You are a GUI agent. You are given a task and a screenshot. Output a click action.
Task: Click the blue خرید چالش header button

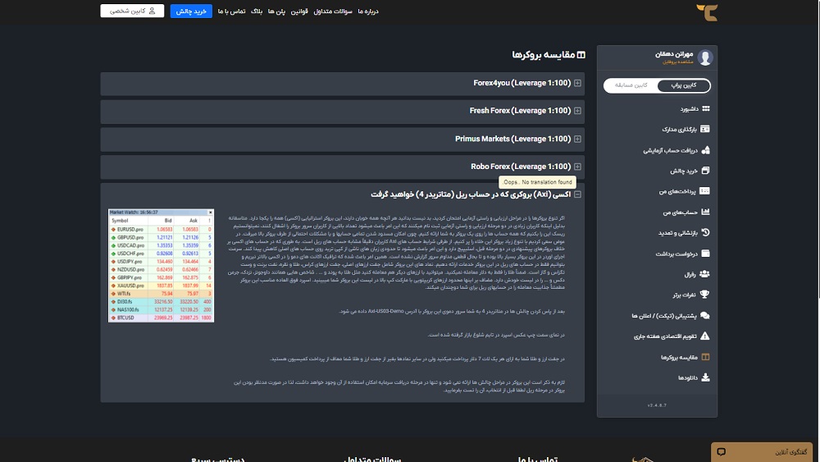tap(191, 11)
